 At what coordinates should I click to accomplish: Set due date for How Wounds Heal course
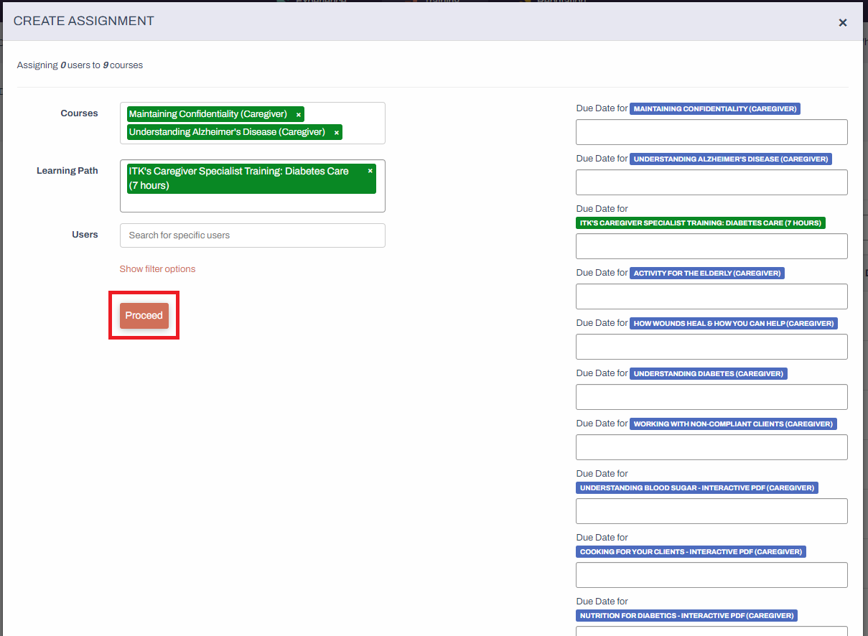(711, 346)
